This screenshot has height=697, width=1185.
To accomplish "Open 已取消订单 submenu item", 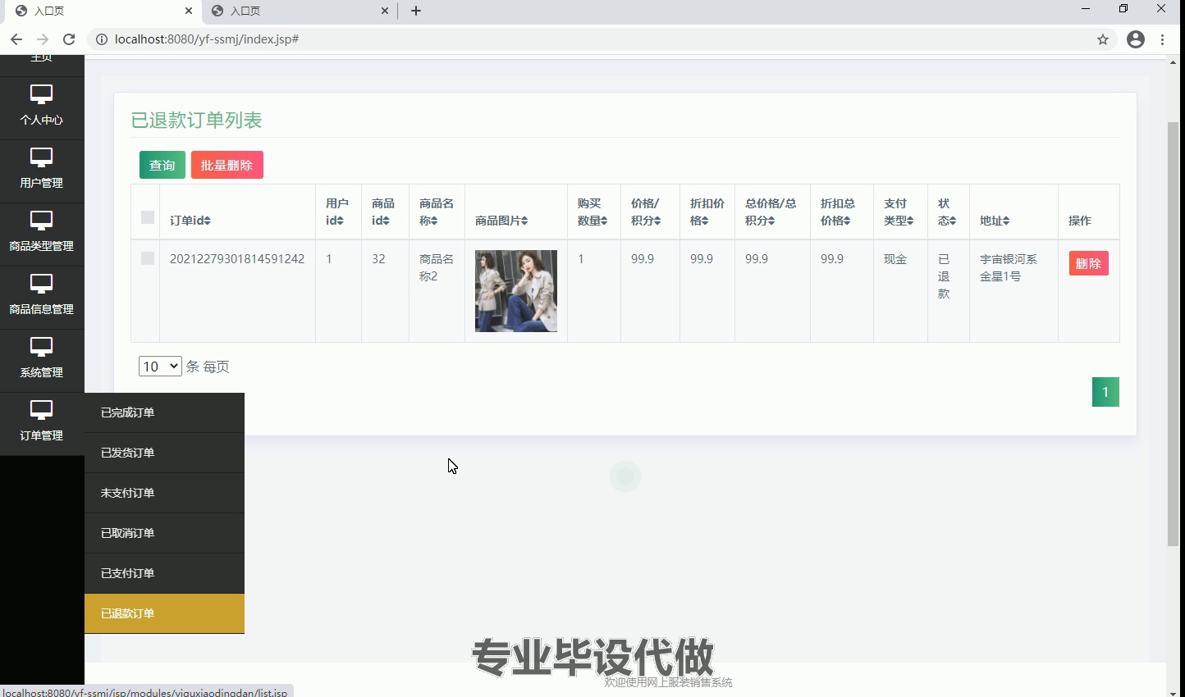I will tap(164, 533).
